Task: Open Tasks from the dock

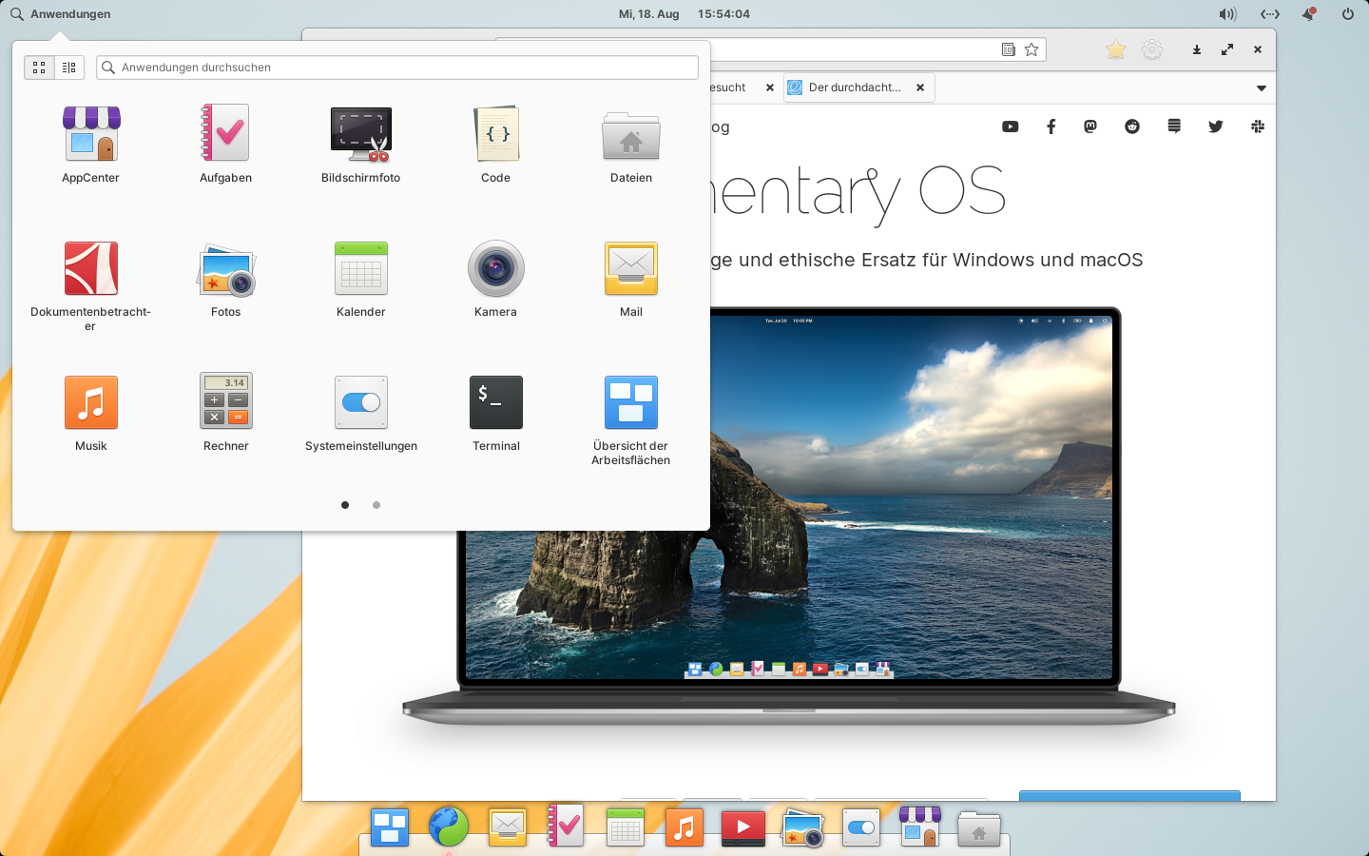Action: (x=567, y=826)
